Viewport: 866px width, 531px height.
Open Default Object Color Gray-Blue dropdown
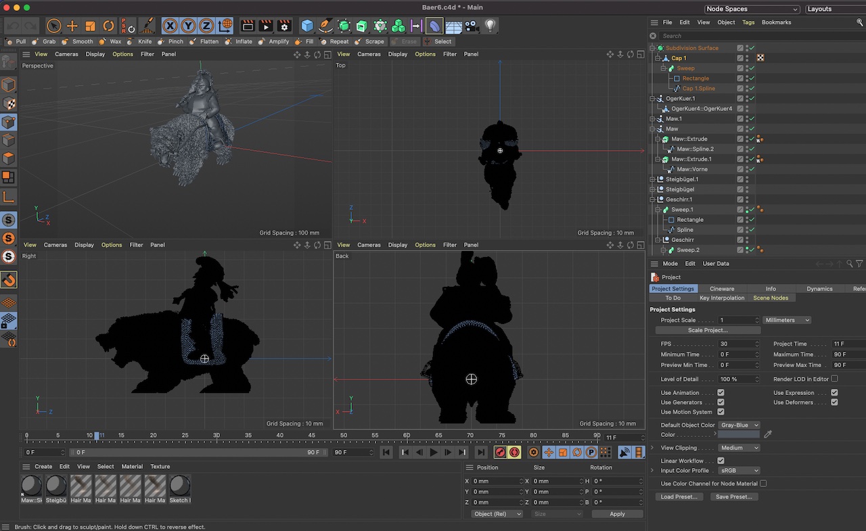click(739, 425)
